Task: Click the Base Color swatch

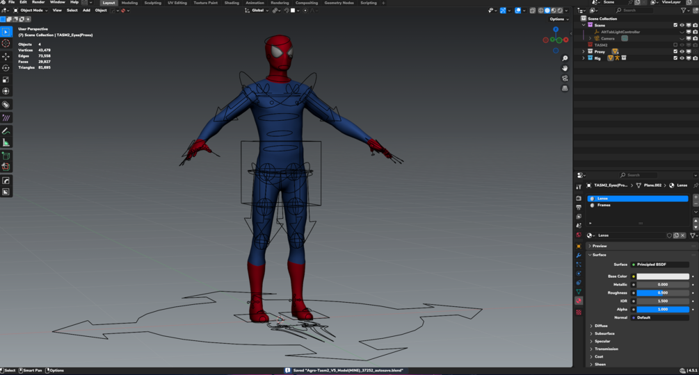Action: pyautogui.click(x=663, y=276)
